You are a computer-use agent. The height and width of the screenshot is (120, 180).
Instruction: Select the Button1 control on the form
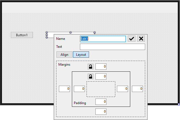(22, 35)
